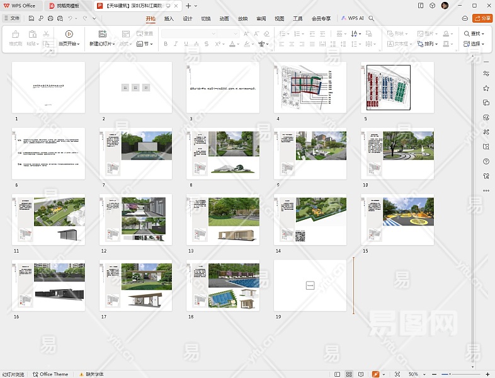Screen dimensions: 495x378
Task: Open the 插入 ribbon tab
Action: [169, 19]
